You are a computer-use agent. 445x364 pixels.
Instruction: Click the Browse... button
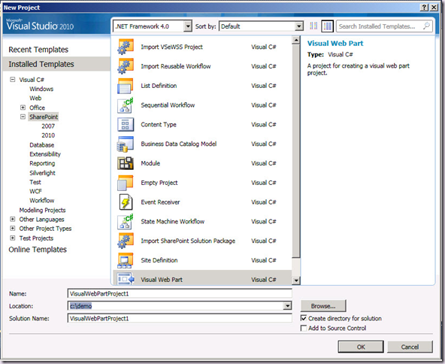pos(323,306)
